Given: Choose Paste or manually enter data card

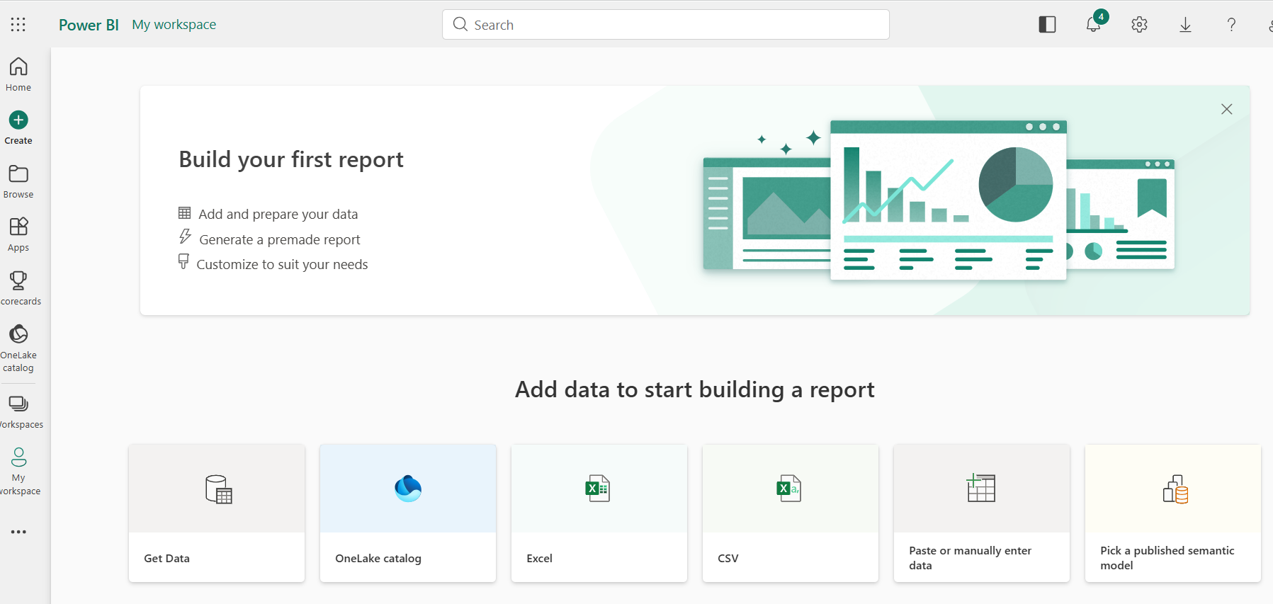Looking at the screenshot, I should pyautogui.click(x=982, y=513).
